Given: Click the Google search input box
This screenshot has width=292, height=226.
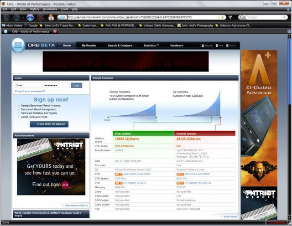Looking at the screenshot, I should (x=264, y=17).
